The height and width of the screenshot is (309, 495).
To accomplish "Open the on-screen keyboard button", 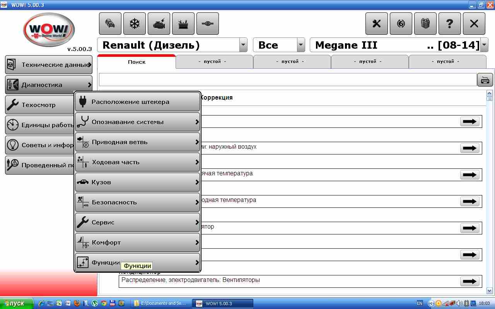I will [485, 80].
